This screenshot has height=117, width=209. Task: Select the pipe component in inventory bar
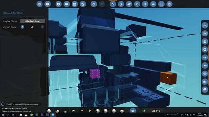point(73,110)
